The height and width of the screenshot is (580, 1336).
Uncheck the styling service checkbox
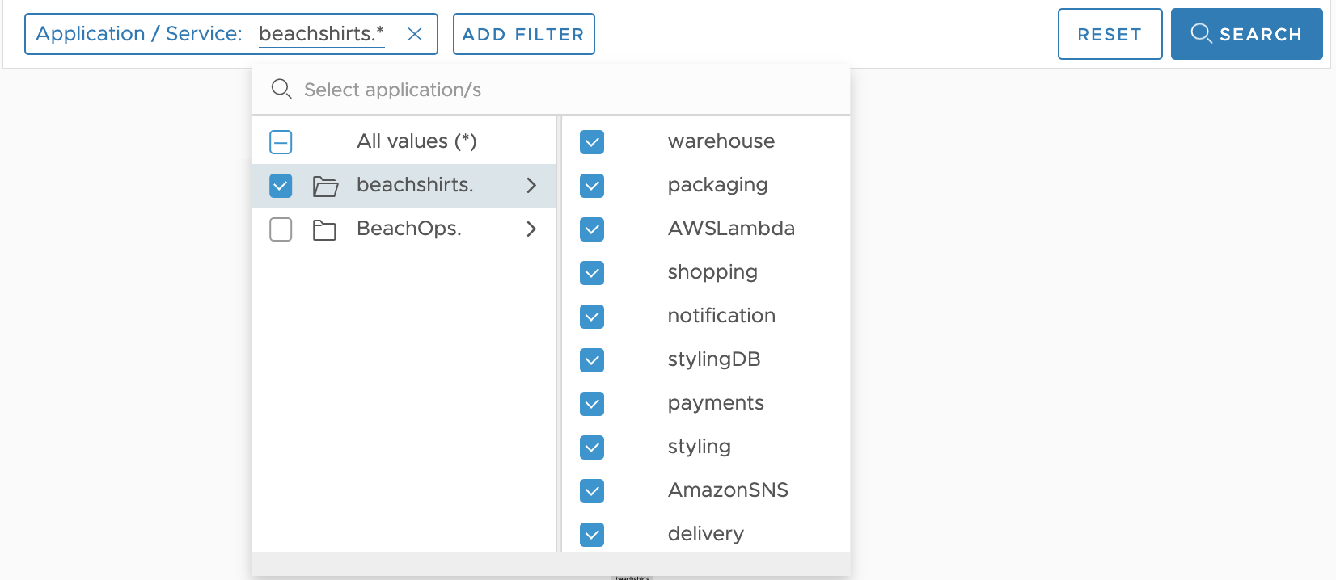click(592, 448)
